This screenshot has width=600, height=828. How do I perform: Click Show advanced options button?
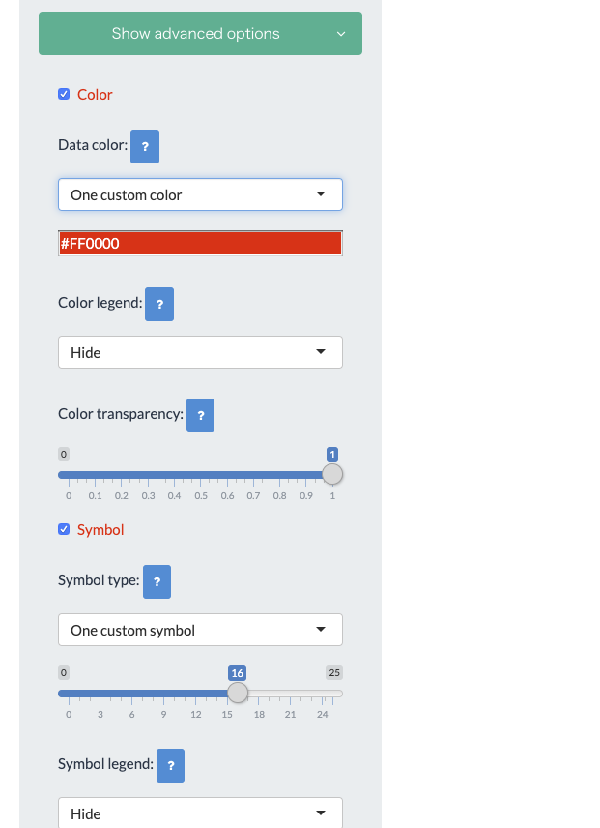(x=195, y=34)
